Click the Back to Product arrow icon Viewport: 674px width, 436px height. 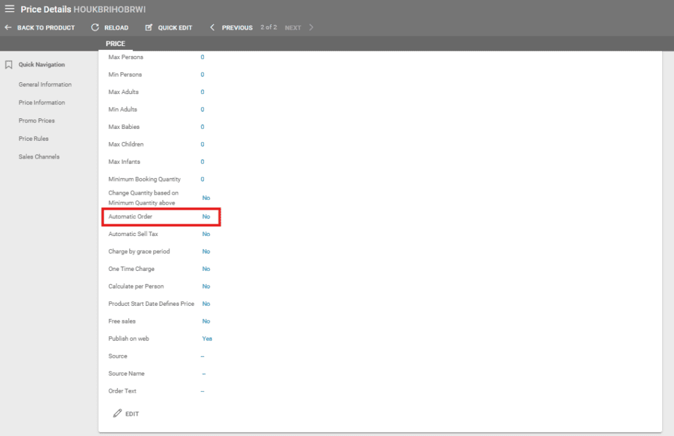tap(8, 28)
